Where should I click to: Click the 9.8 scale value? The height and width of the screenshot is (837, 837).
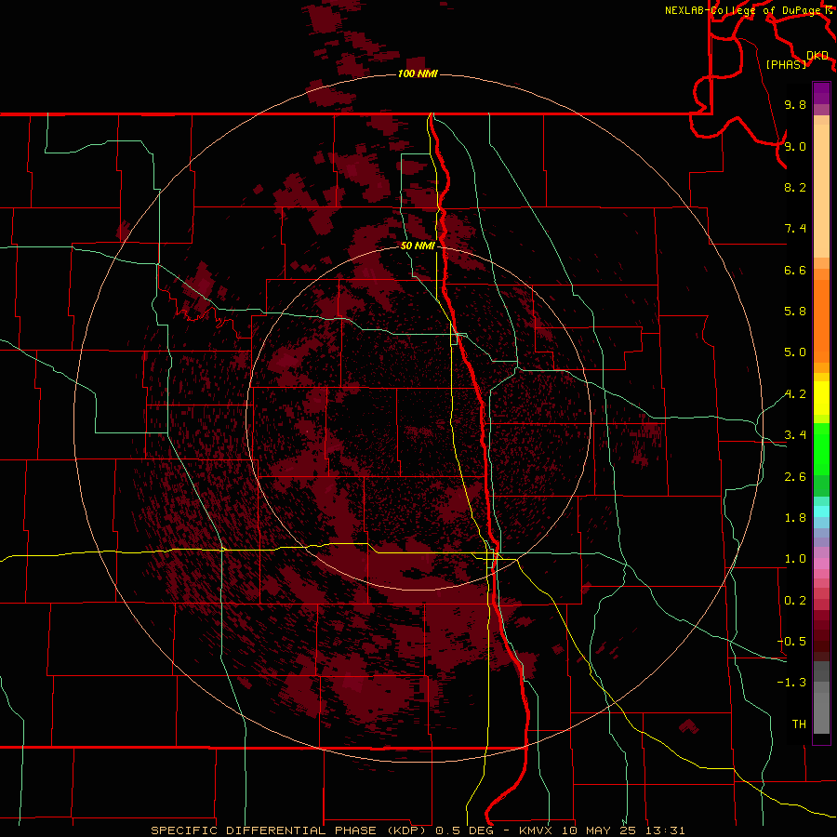795,104
